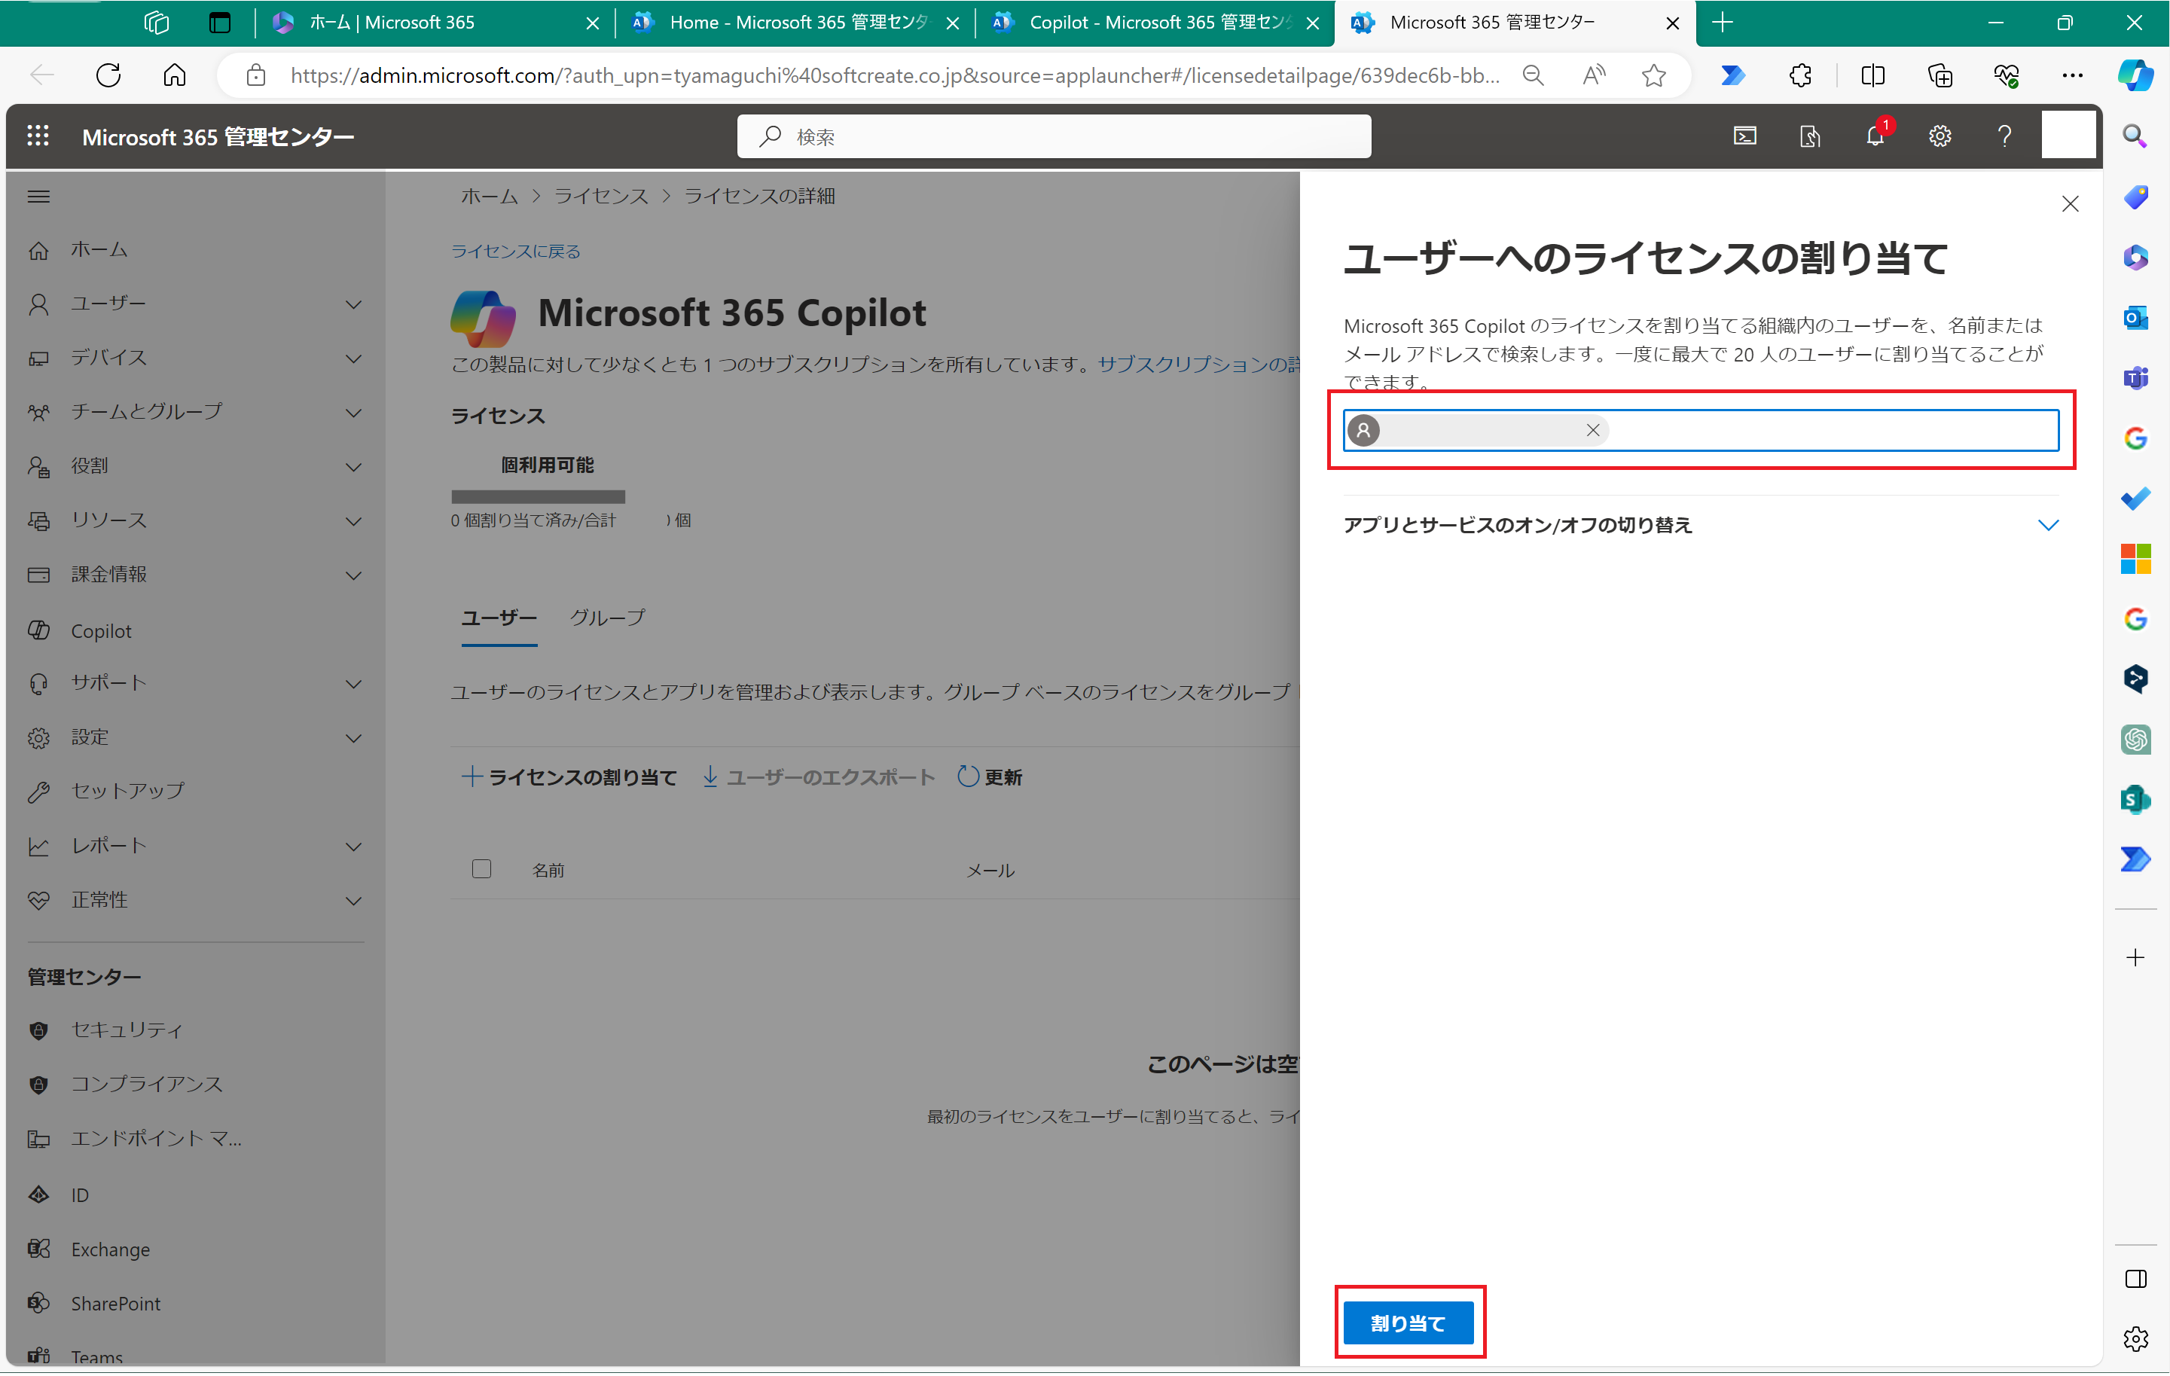The height and width of the screenshot is (1376, 2170).
Task: Open Microsoft 365 app in Edge sidebar
Action: click(x=2136, y=258)
